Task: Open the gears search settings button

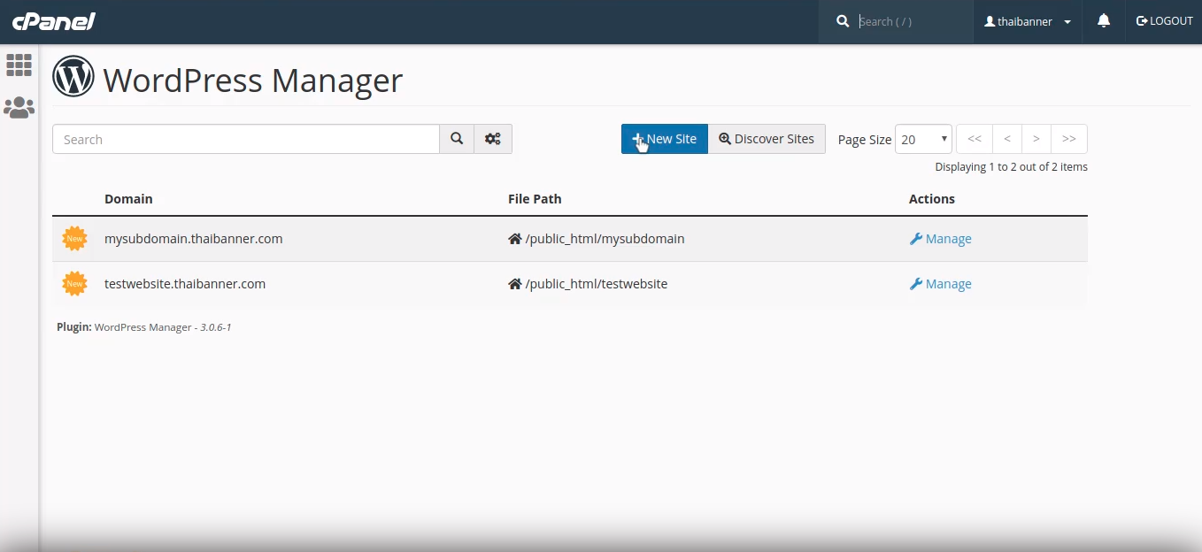Action: [x=493, y=139]
